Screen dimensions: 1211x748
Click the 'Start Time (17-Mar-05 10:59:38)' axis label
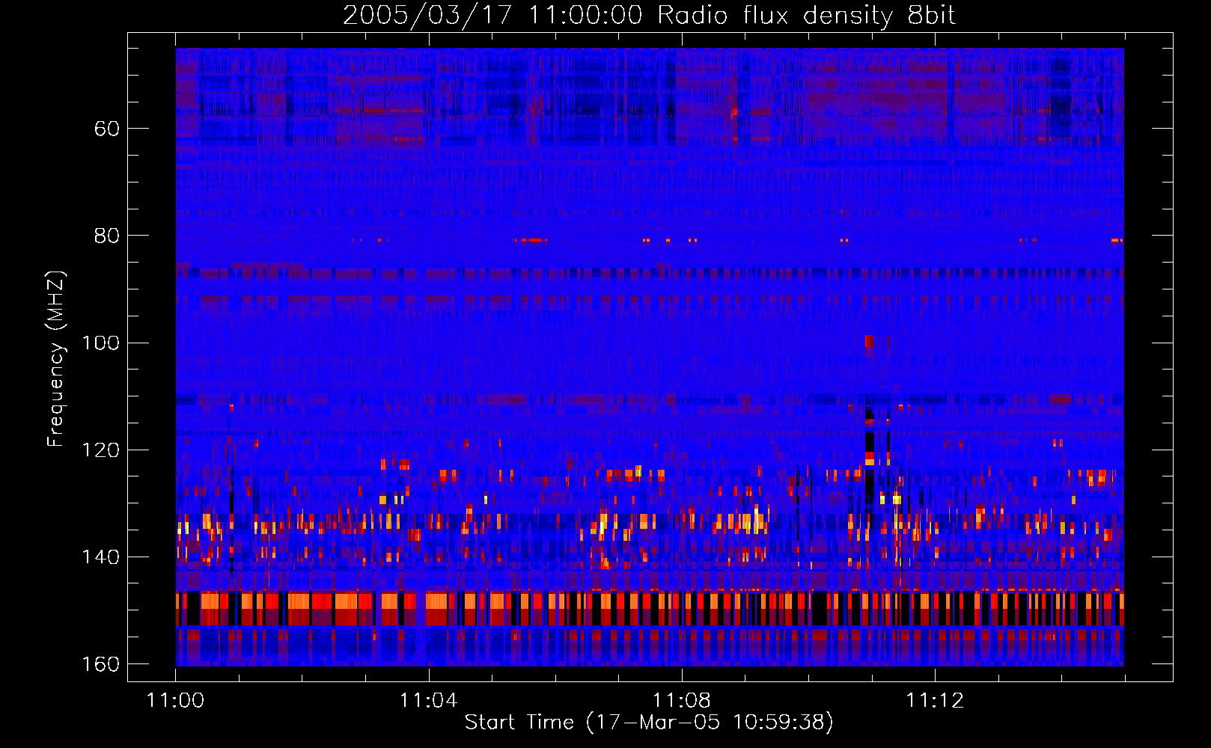tap(649, 723)
